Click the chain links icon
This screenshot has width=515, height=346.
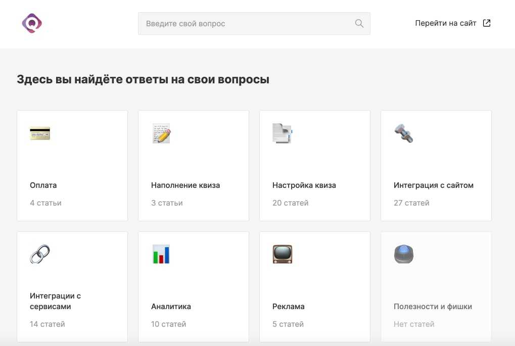click(x=40, y=254)
